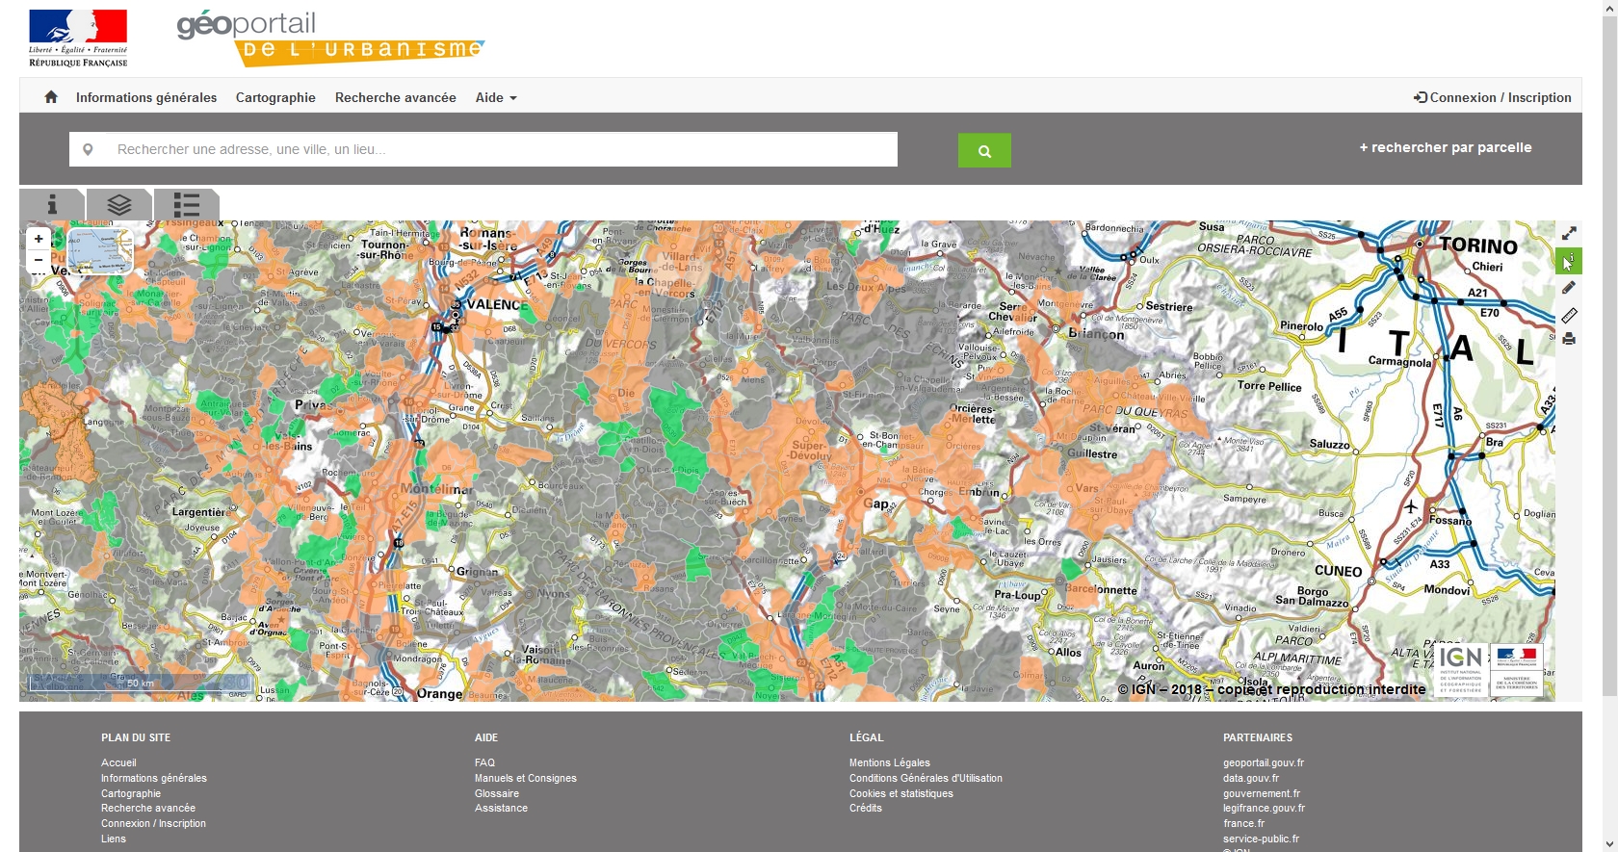Screen dimensions: 1618x852
Task: Print the map with printer icon
Action: 1569,339
